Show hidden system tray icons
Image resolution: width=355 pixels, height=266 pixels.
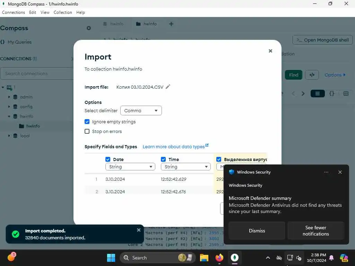click(268, 258)
